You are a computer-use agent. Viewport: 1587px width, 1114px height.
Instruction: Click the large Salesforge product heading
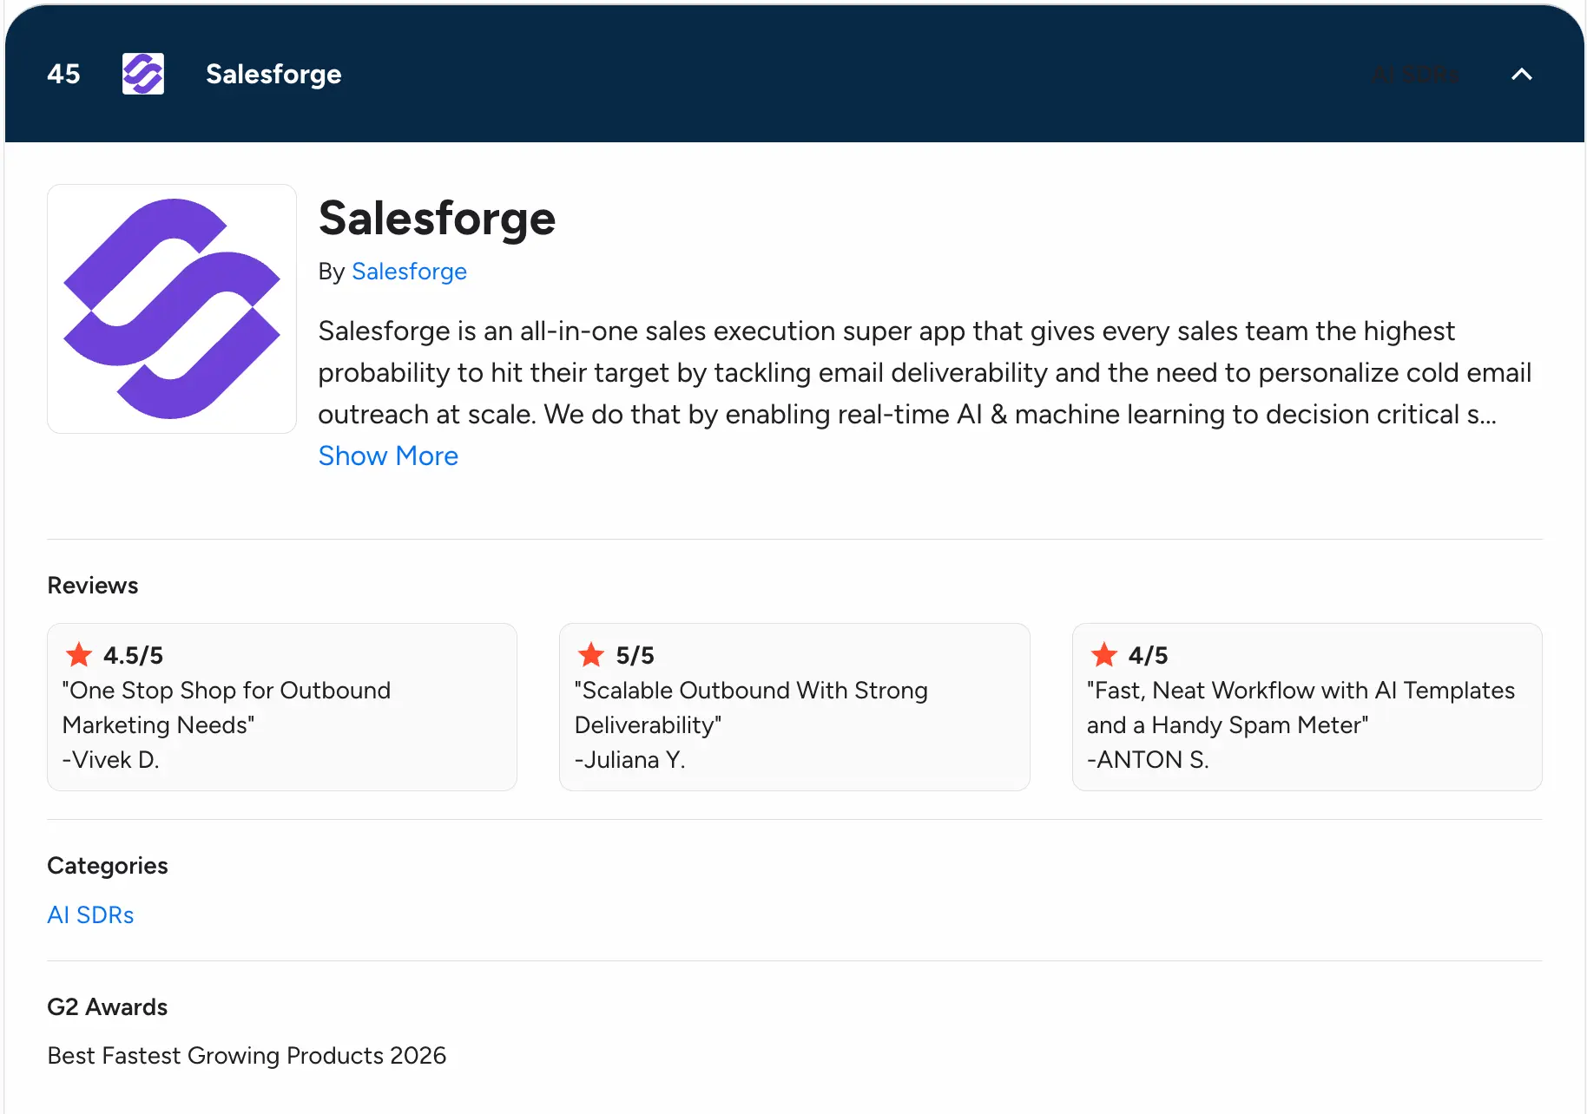tap(437, 218)
